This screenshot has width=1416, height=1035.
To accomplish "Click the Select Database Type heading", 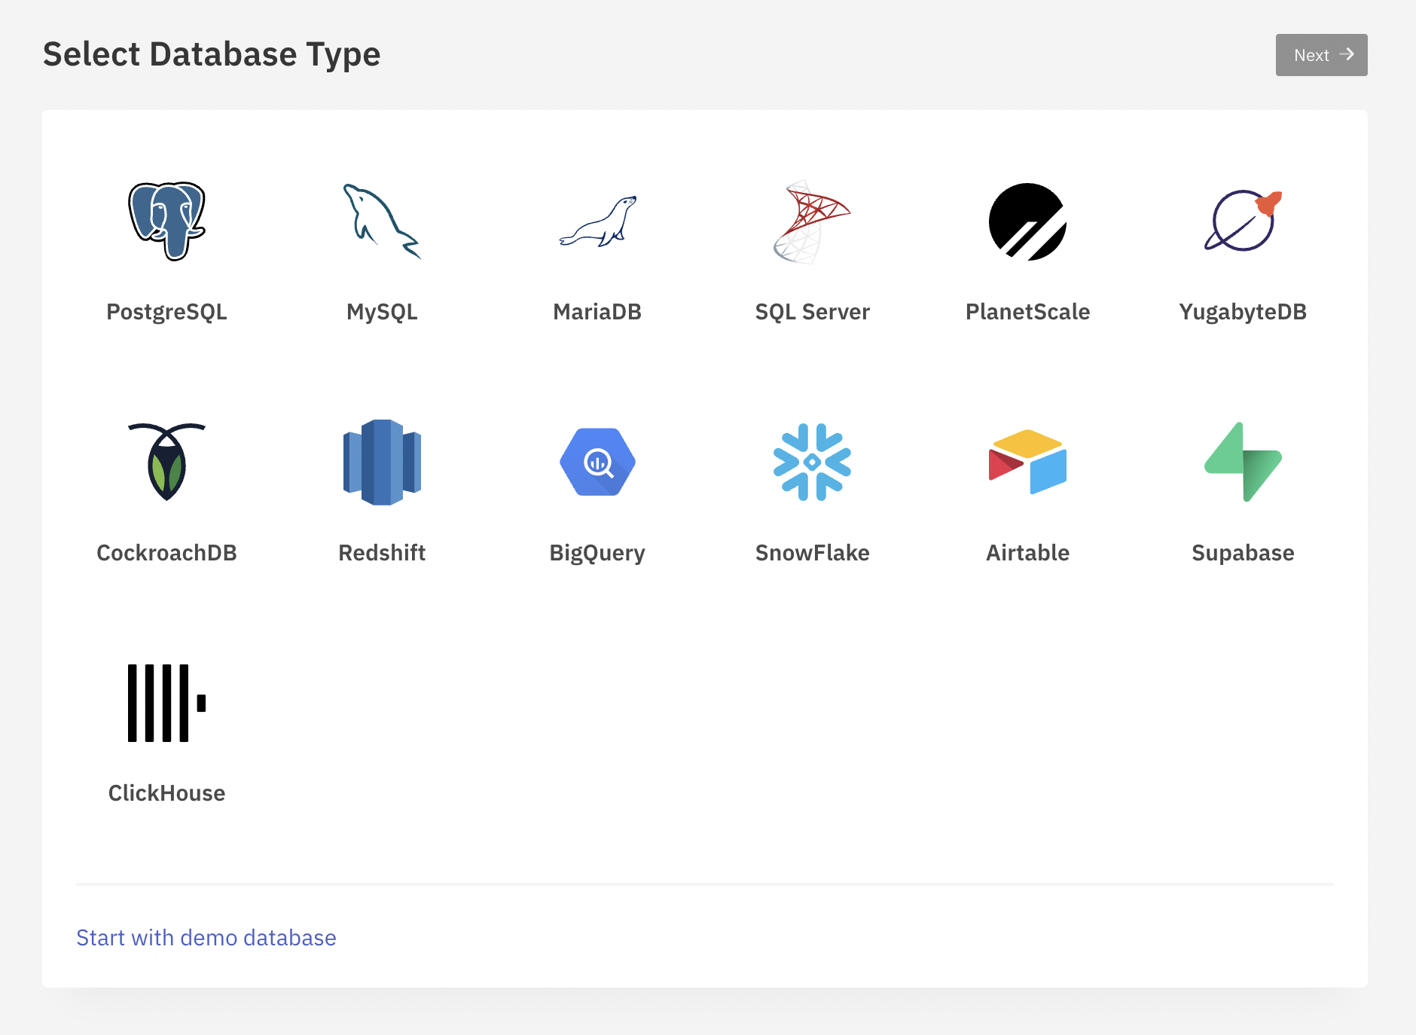I will click(212, 54).
